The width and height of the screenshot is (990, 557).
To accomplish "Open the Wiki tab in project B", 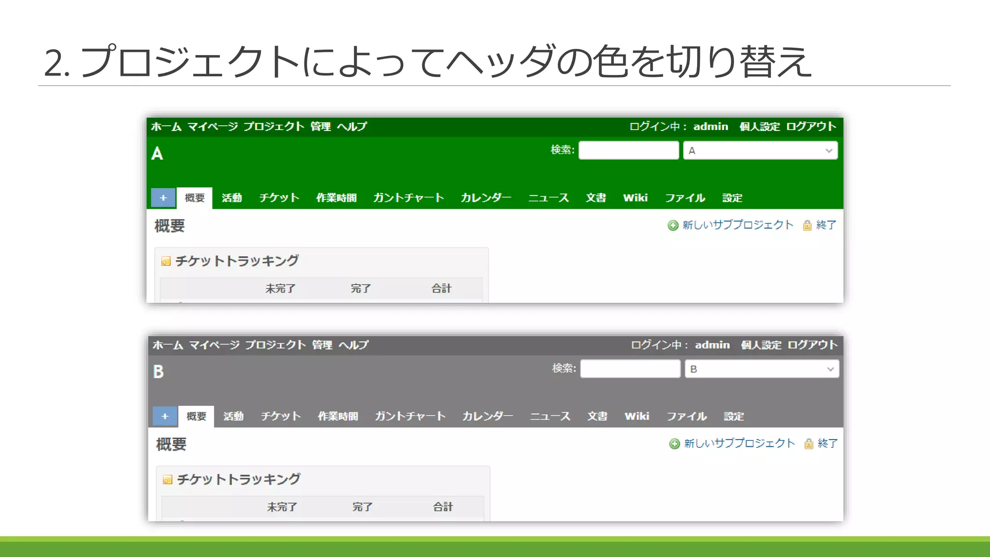I will 637,416.
